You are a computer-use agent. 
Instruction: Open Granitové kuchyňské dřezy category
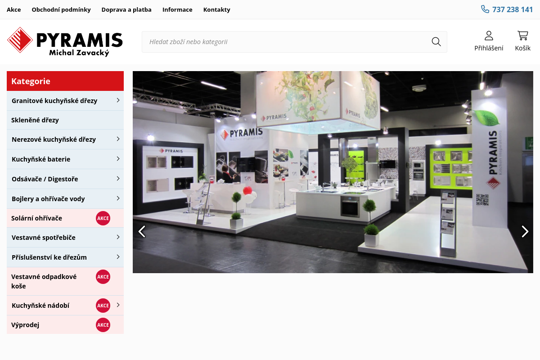point(65,101)
